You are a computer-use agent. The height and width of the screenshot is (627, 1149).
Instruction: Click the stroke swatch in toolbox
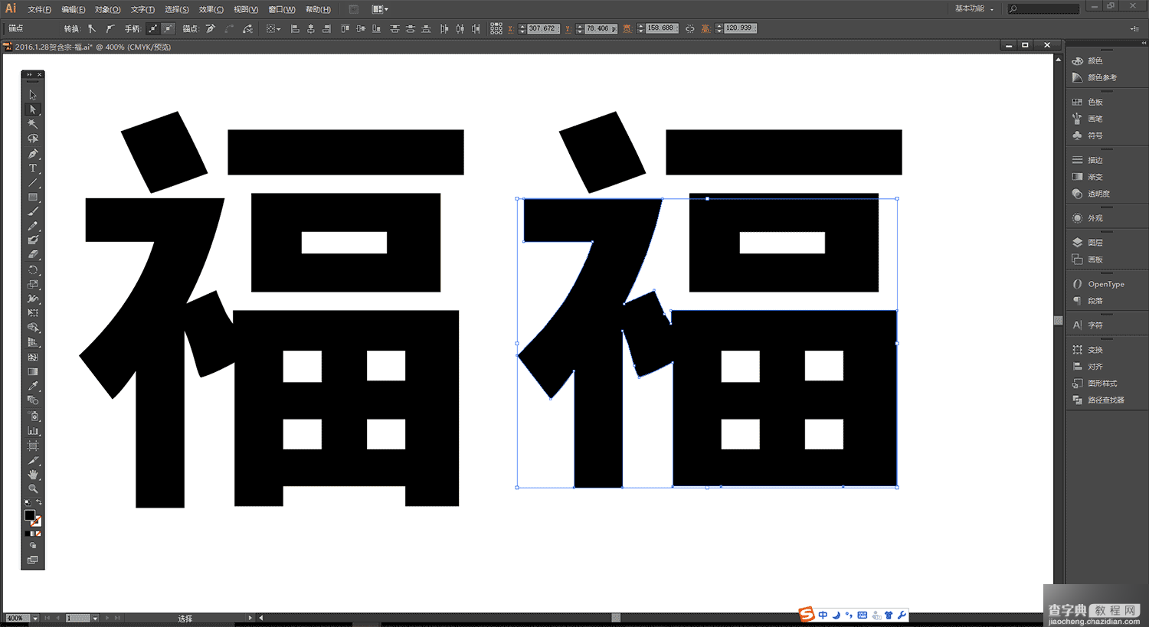point(37,521)
